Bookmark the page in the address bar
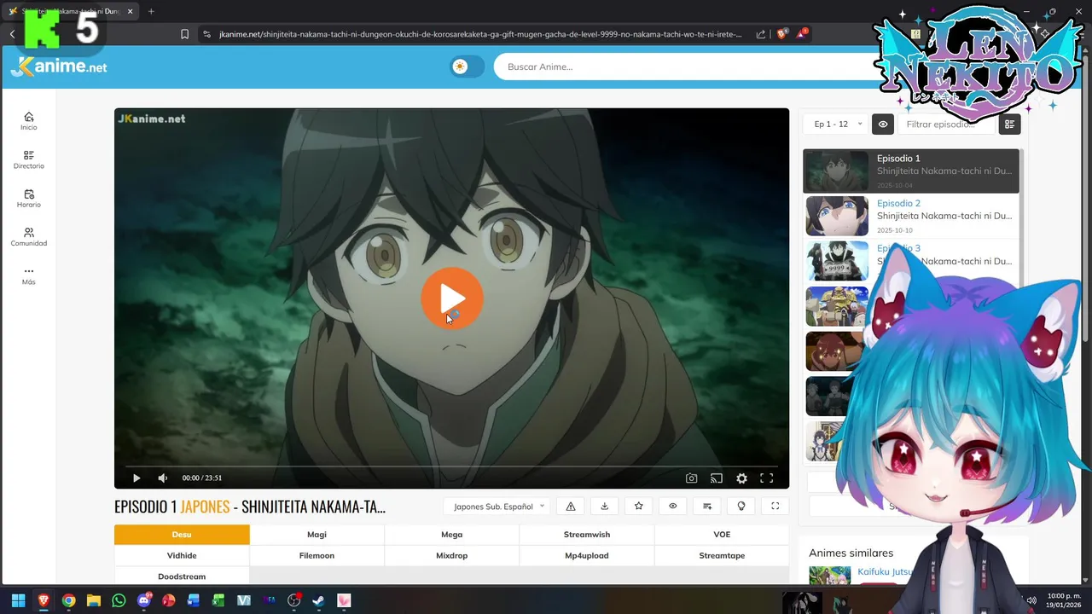This screenshot has height=614, width=1092. pyautogui.click(x=184, y=34)
